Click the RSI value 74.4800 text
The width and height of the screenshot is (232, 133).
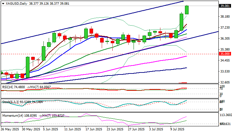tap(20, 87)
